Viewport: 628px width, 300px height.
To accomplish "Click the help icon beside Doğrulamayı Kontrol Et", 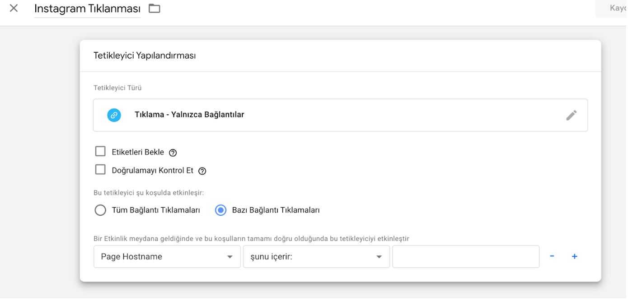I will (x=202, y=171).
